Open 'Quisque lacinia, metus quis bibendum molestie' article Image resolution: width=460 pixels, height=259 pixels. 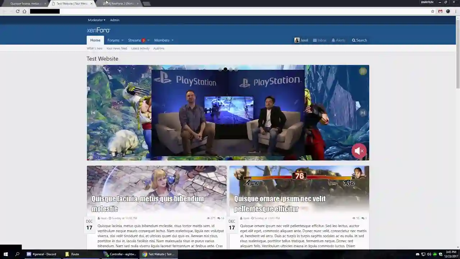pyautogui.click(x=148, y=204)
